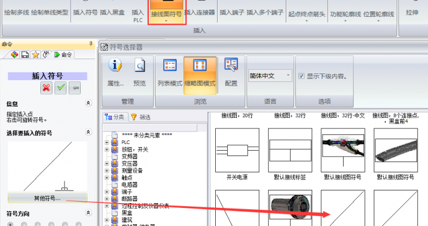This screenshot has height=226, width=428.
Task: Toggle 显示下级内容 checkbox
Action: [x=301, y=76]
